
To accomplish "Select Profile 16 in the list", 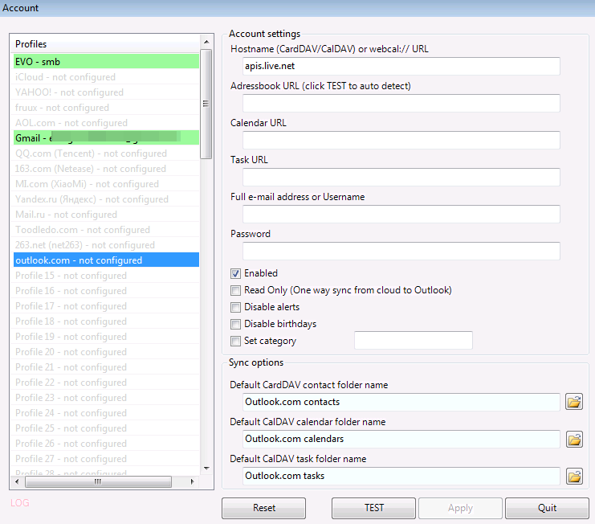I will (x=106, y=290).
